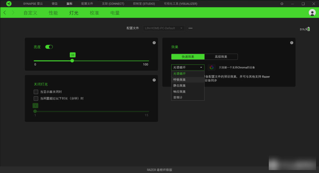The image size is (319, 173).
Task: Click the 只连接一个支持Chroma的设备 text
Action: point(237,67)
